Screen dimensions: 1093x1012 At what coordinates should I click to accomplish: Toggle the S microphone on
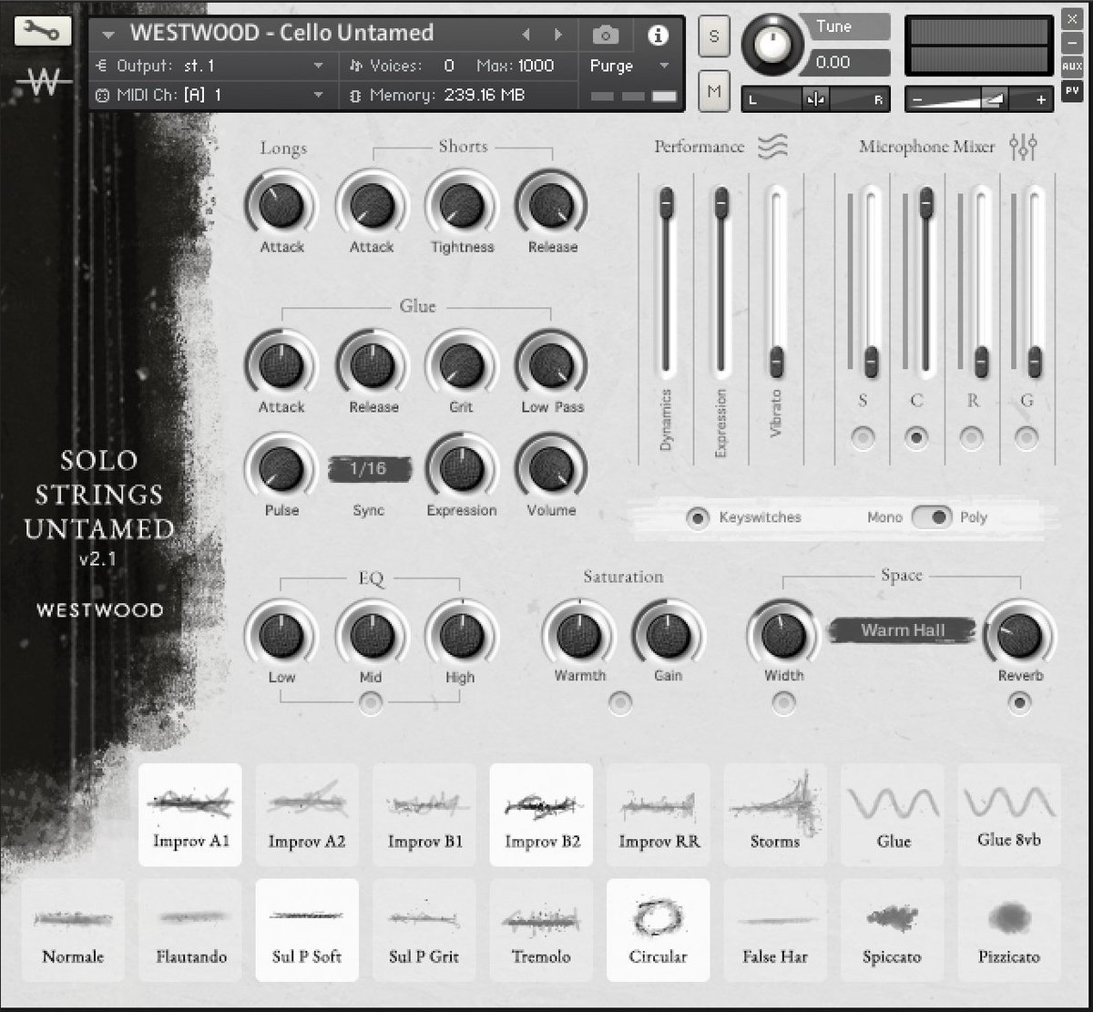(863, 438)
